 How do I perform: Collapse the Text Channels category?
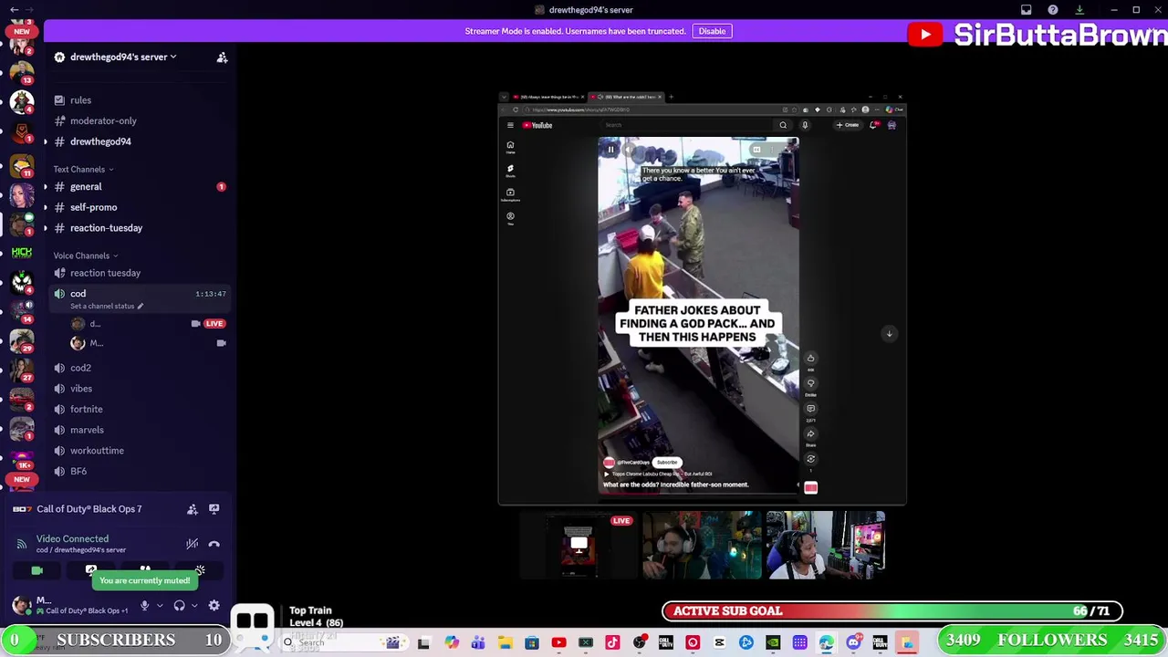coord(83,169)
